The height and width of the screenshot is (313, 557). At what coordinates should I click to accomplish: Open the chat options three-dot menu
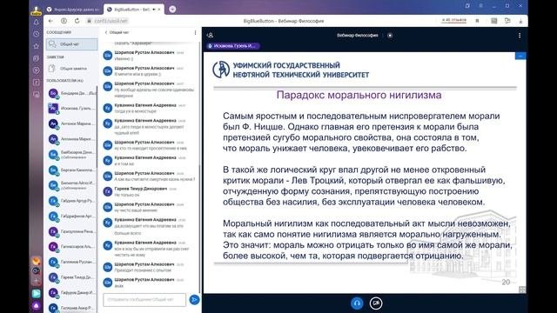195,33
